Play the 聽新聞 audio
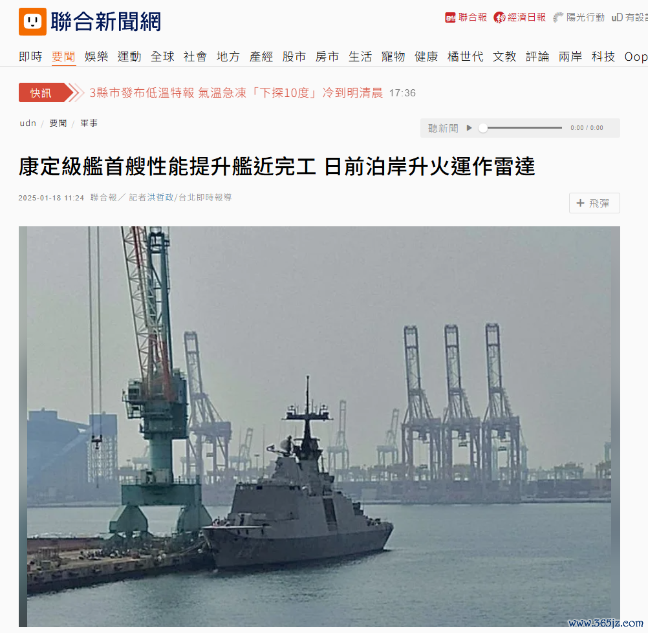This screenshot has width=648, height=633. click(469, 127)
